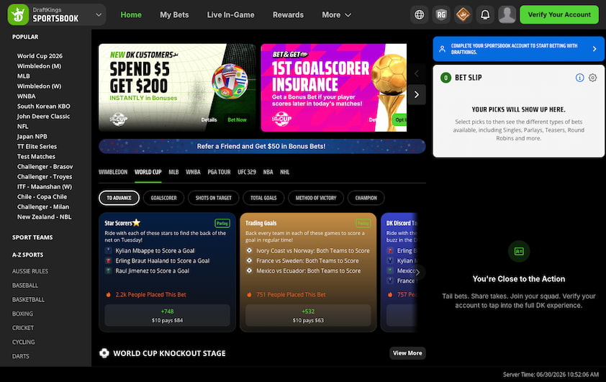Screen dimensions: 606x382
Task: Click the flame icon beside 2.2k People Placed This Bet
Action: (108, 295)
